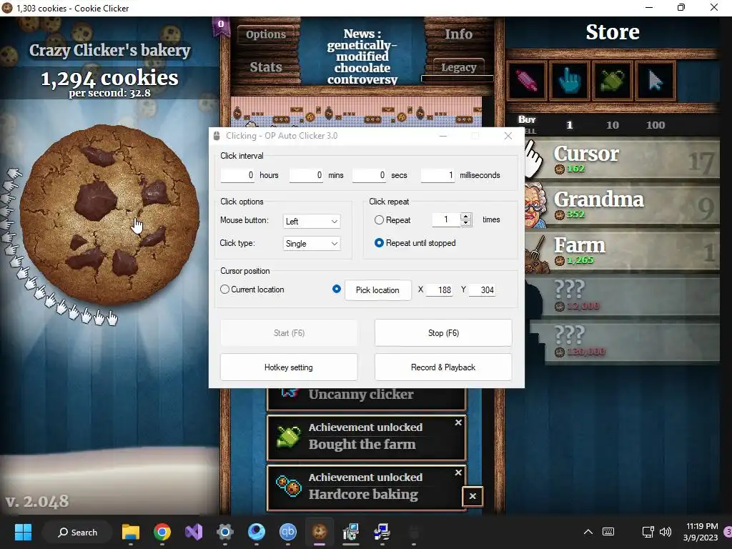Screen dimensions: 732x549
Task: Open the qBittorrent taskbar icon
Action: pos(288,532)
